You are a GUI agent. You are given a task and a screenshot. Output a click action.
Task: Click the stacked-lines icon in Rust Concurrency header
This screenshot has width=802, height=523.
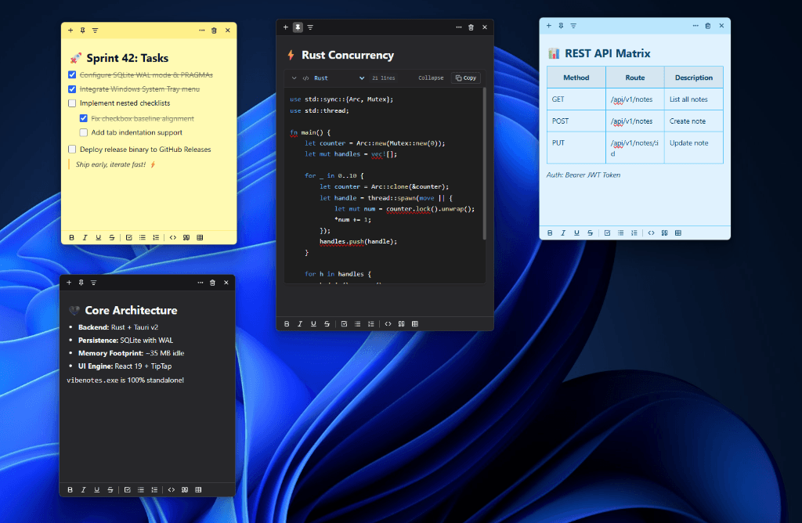click(310, 27)
